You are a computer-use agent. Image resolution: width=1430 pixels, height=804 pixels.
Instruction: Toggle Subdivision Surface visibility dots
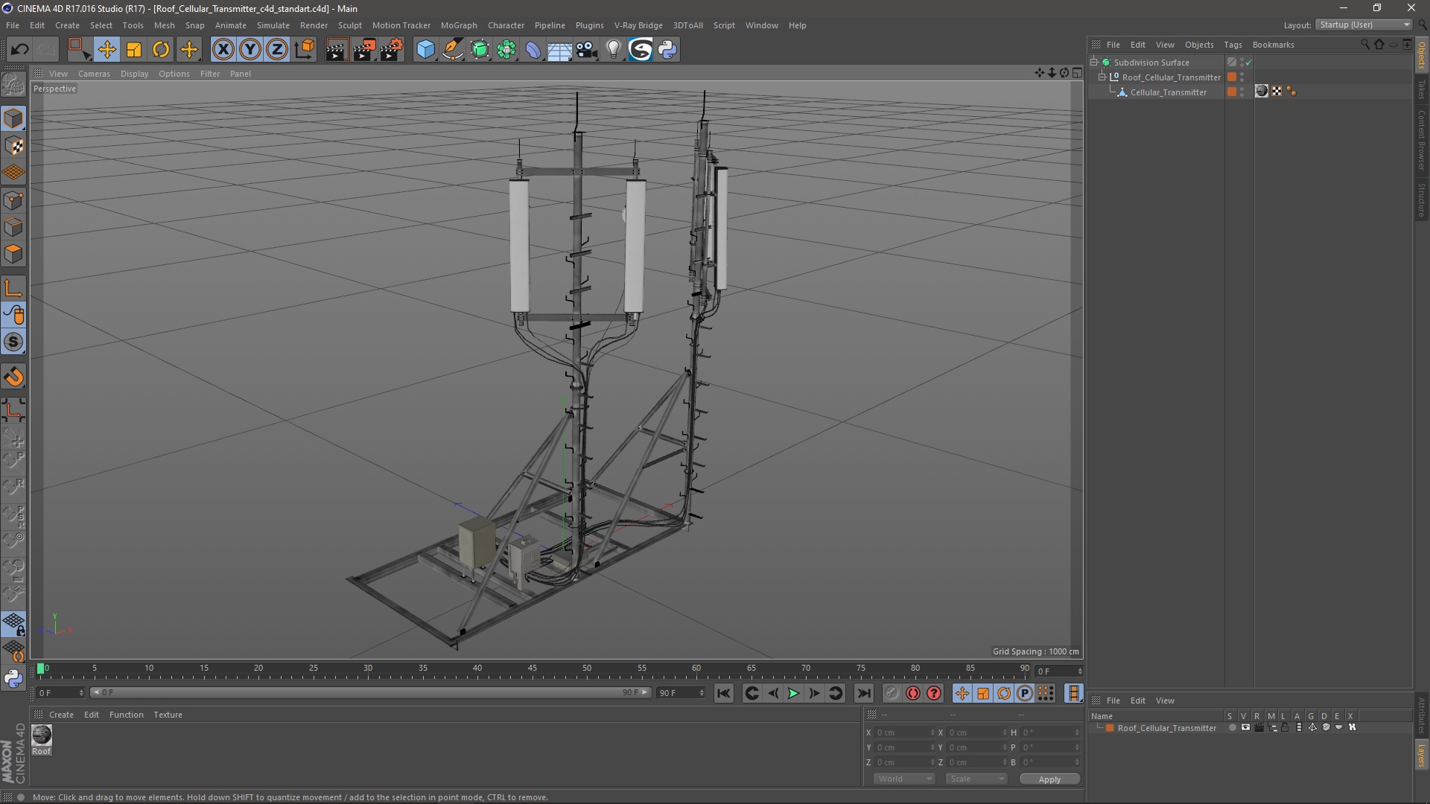coord(1242,63)
